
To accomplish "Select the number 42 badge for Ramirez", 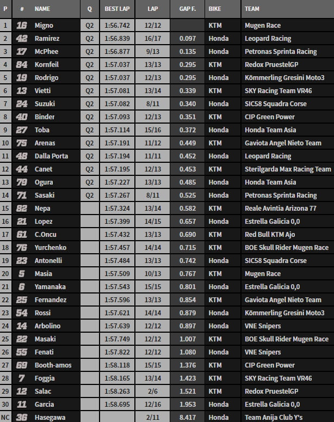I will click(21, 39).
